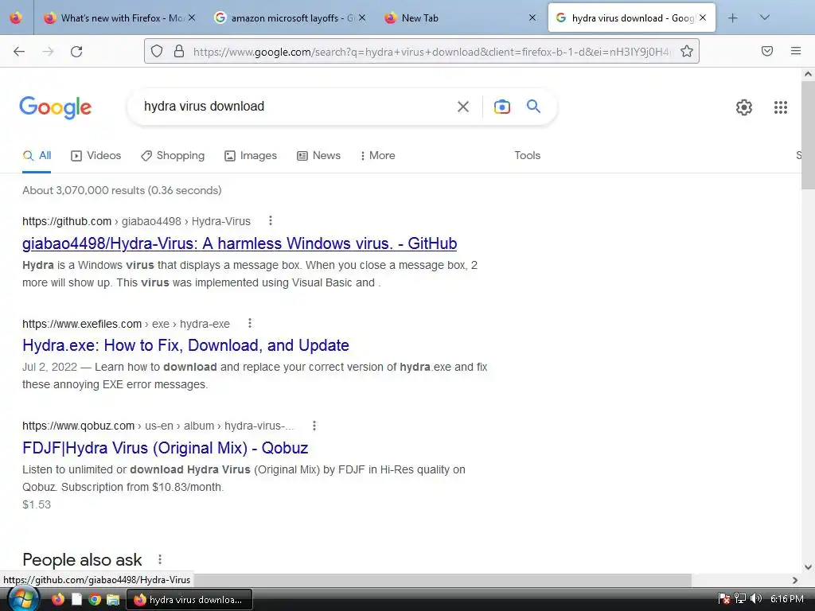The height and width of the screenshot is (611, 815).
Task: Open the Firefox hamburger application menu
Action: [796, 51]
